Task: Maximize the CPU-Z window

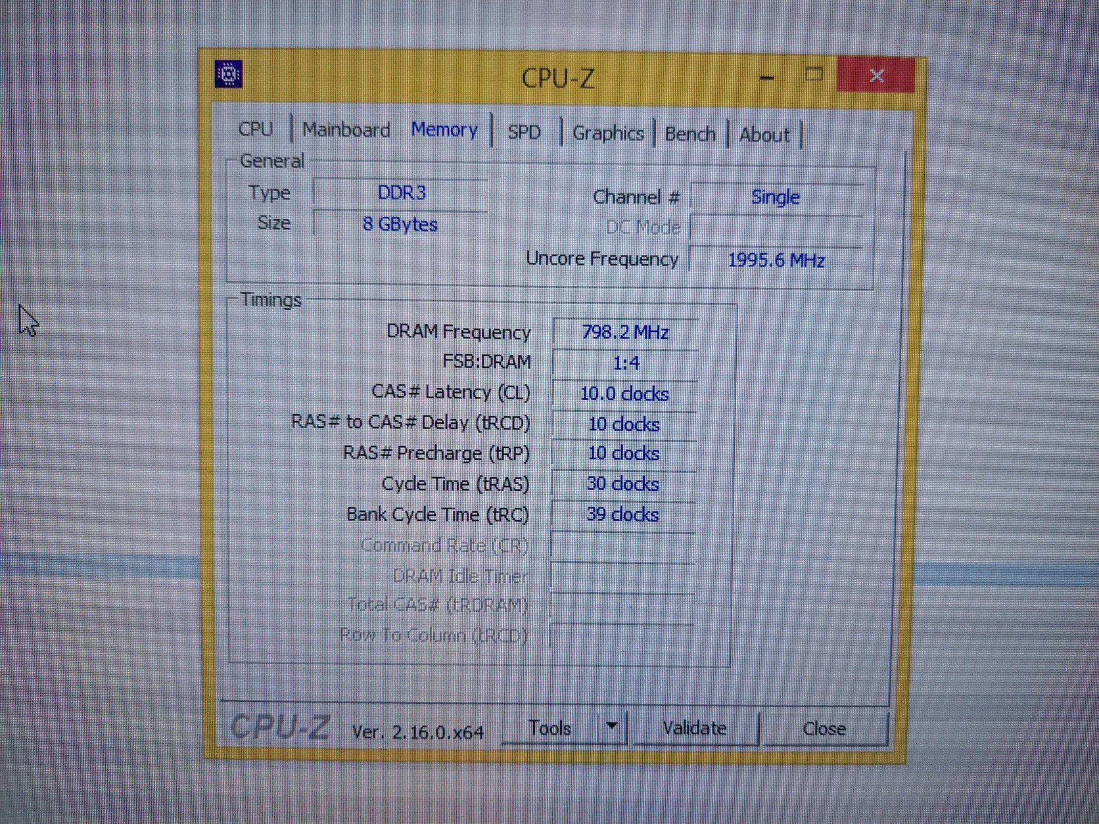Action: click(814, 74)
